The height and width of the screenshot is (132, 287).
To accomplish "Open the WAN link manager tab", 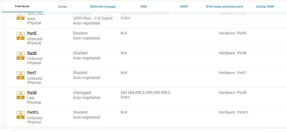I will (x=103, y=7).
